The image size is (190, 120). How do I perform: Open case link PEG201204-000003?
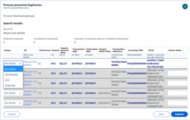click(x=30, y=103)
